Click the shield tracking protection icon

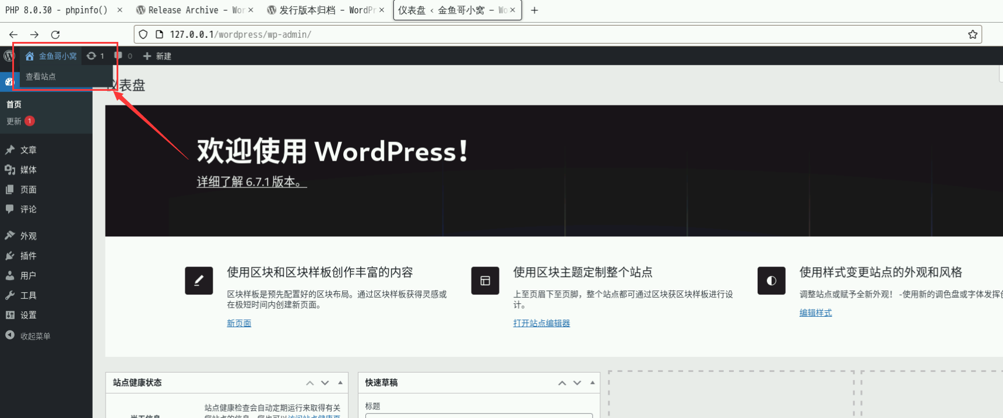(x=143, y=34)
